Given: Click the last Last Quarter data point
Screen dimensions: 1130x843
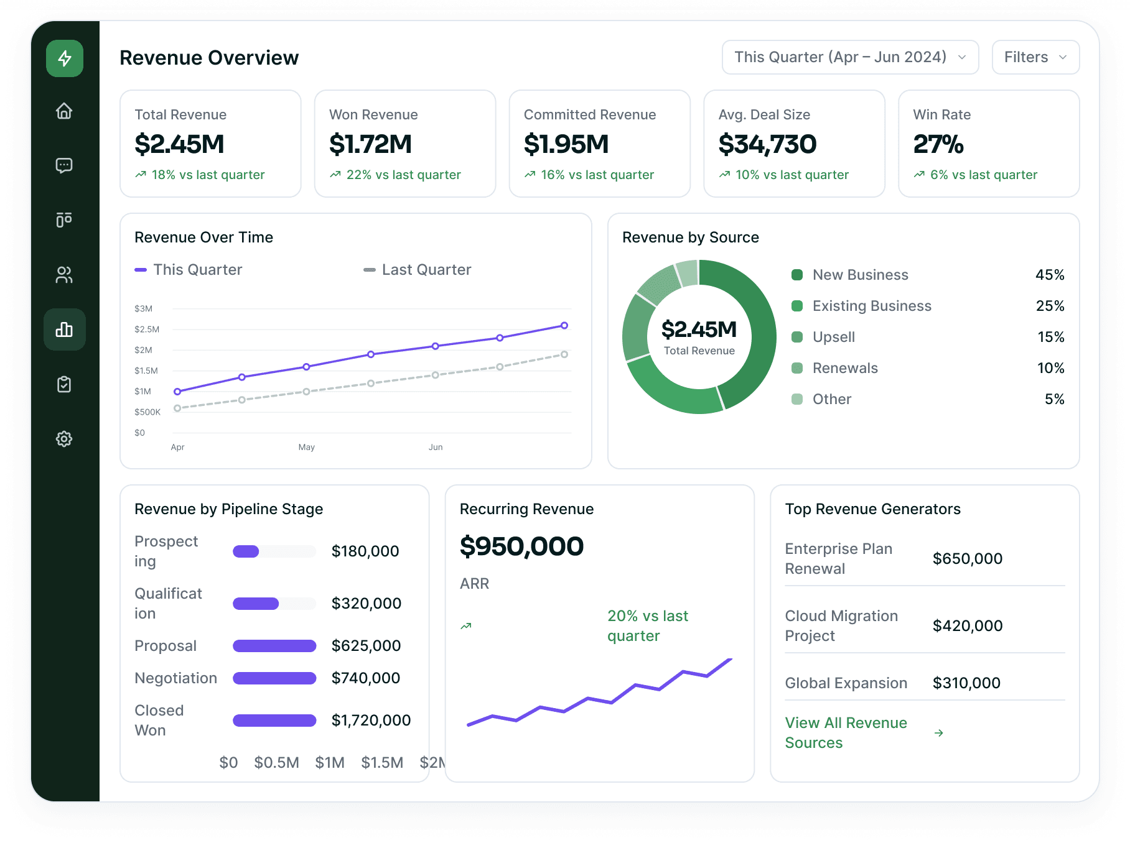Looking at the screenshot, I should coord(564,354).
